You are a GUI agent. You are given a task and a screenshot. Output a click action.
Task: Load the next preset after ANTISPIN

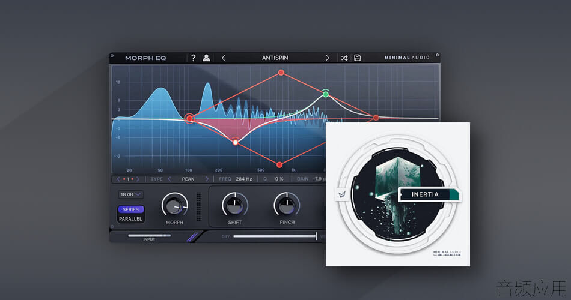[x=327, y=58]
